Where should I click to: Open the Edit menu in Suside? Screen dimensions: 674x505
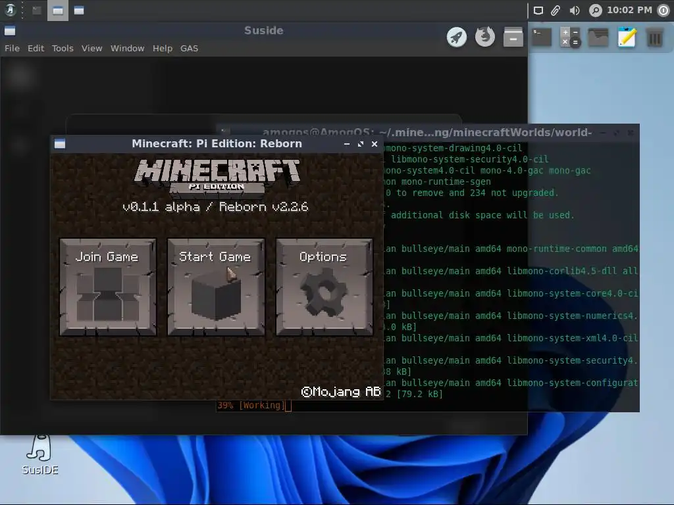click(36, 49)
